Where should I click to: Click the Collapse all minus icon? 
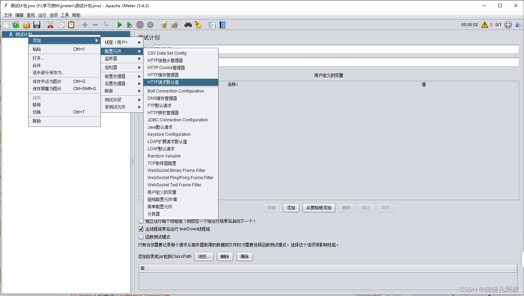pos(95,25)
